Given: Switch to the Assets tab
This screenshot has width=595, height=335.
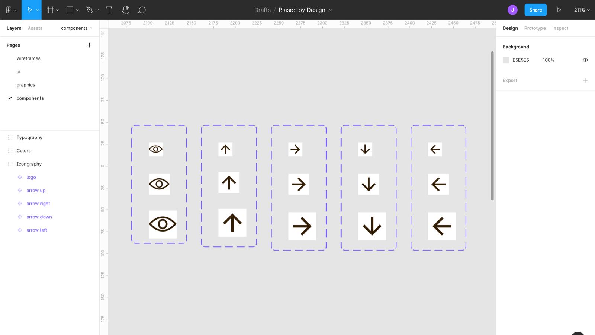Looking at the screenshot, I should tap(35, 28).
